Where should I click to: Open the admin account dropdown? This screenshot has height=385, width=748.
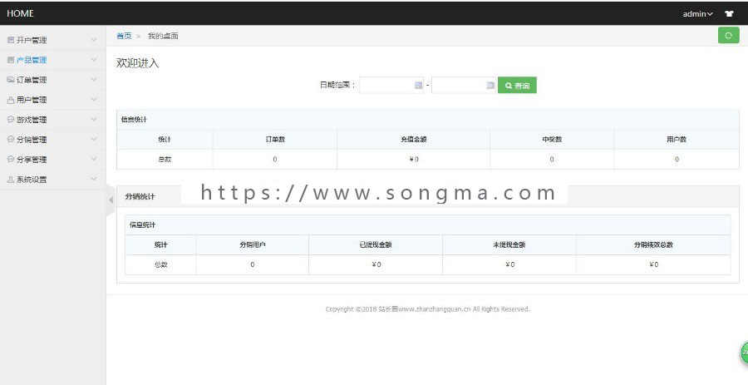point(697,14)
